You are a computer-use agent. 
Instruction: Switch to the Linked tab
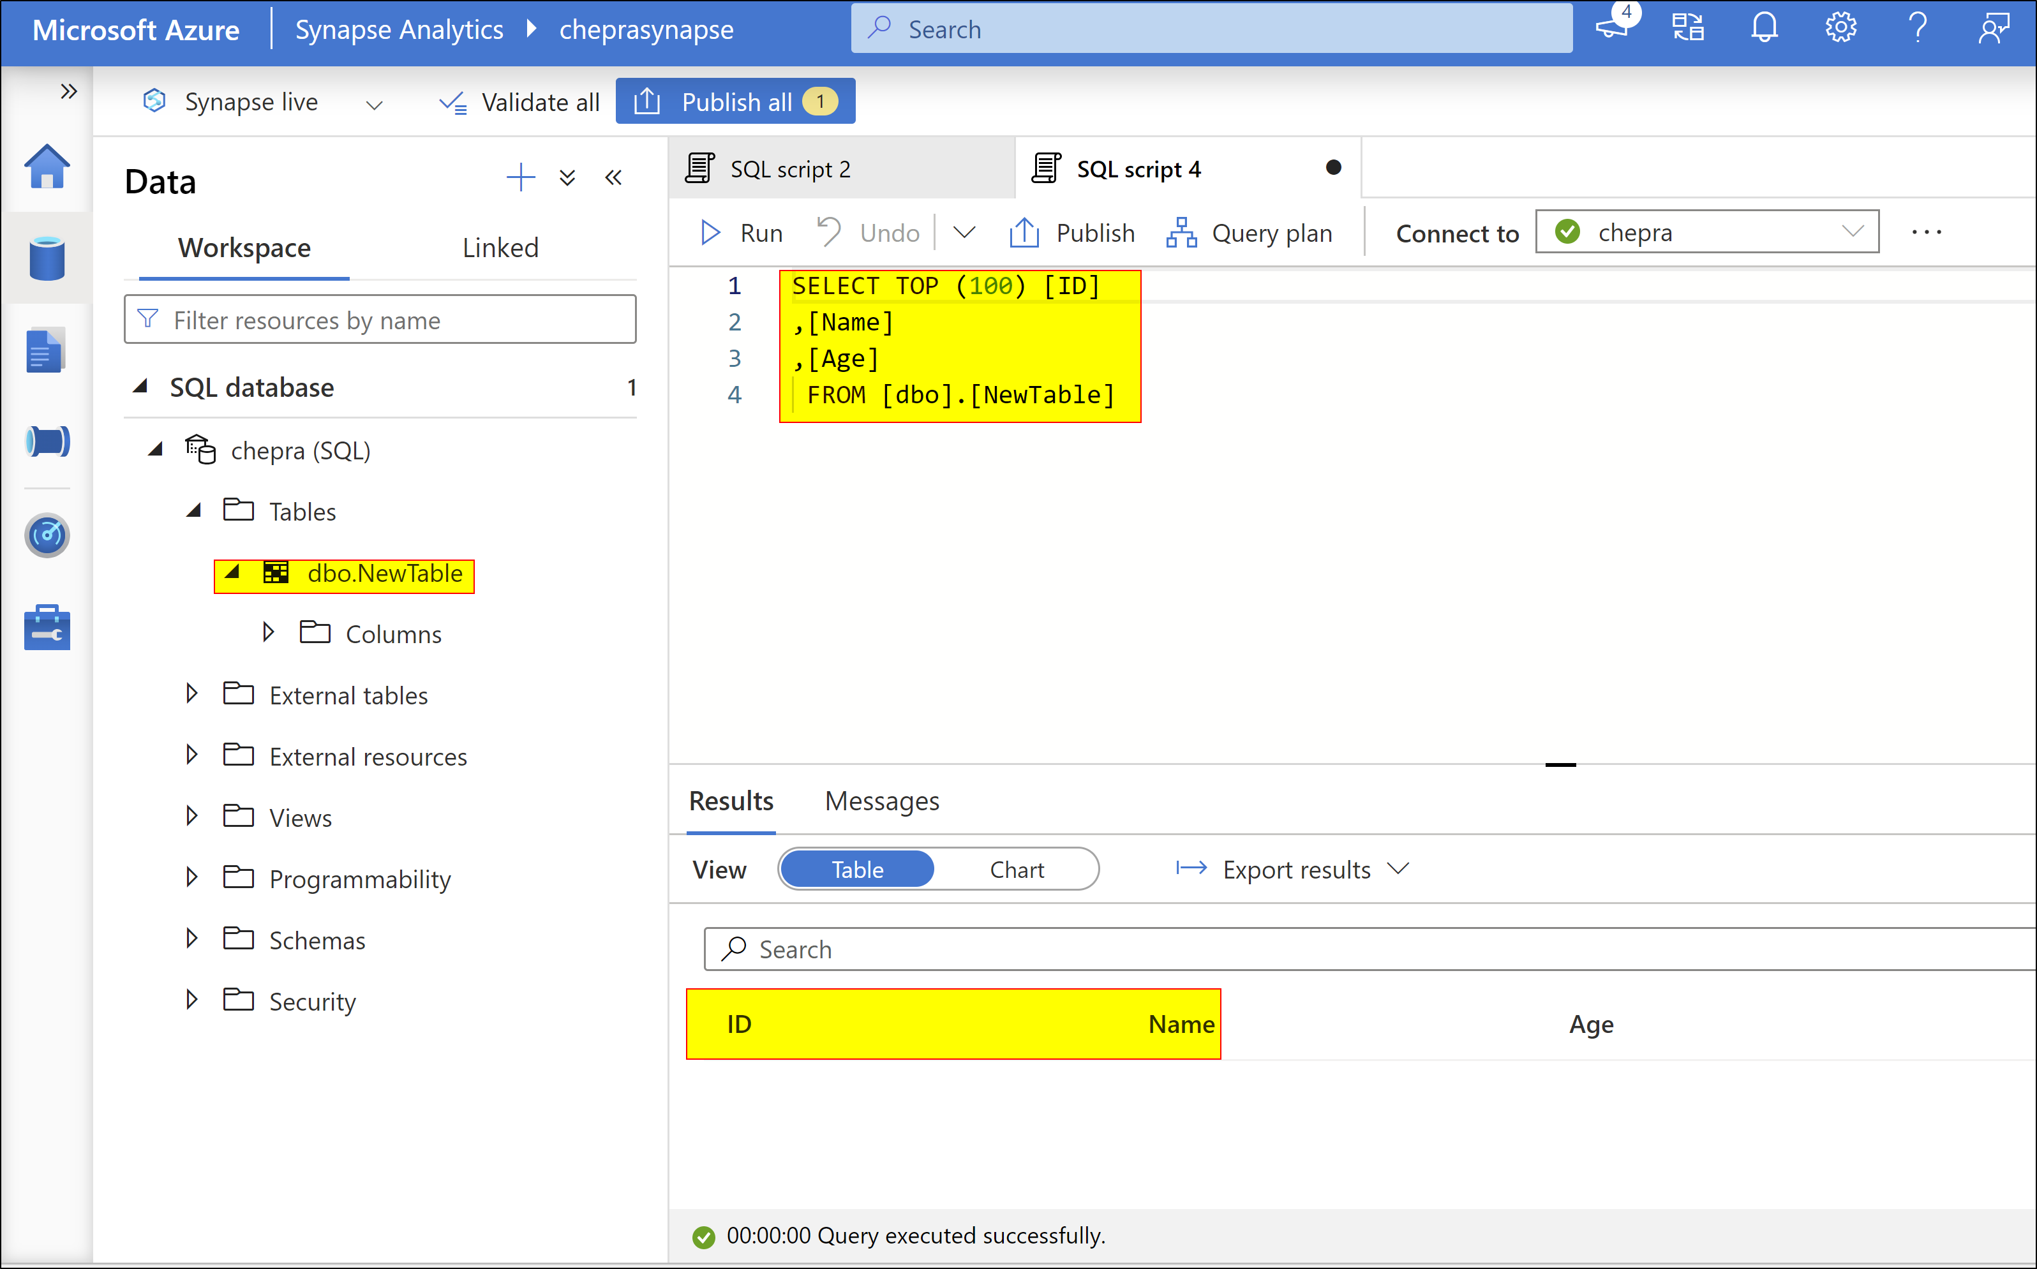coord(500,248)
